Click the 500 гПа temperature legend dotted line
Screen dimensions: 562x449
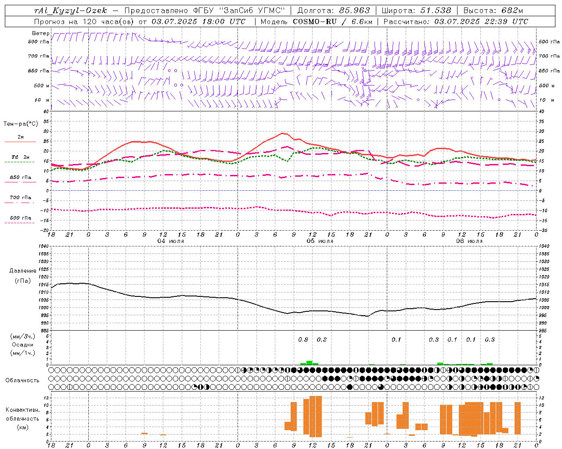point(19,223)
